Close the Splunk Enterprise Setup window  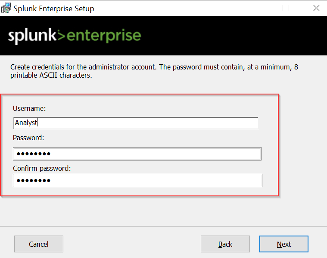pyautogui.click(x=316, y=8)
